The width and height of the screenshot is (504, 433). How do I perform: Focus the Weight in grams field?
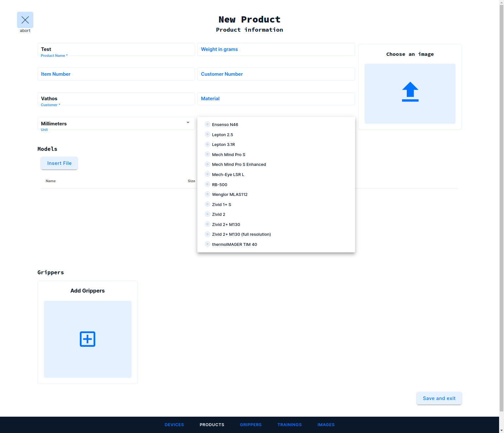(276, 49)
